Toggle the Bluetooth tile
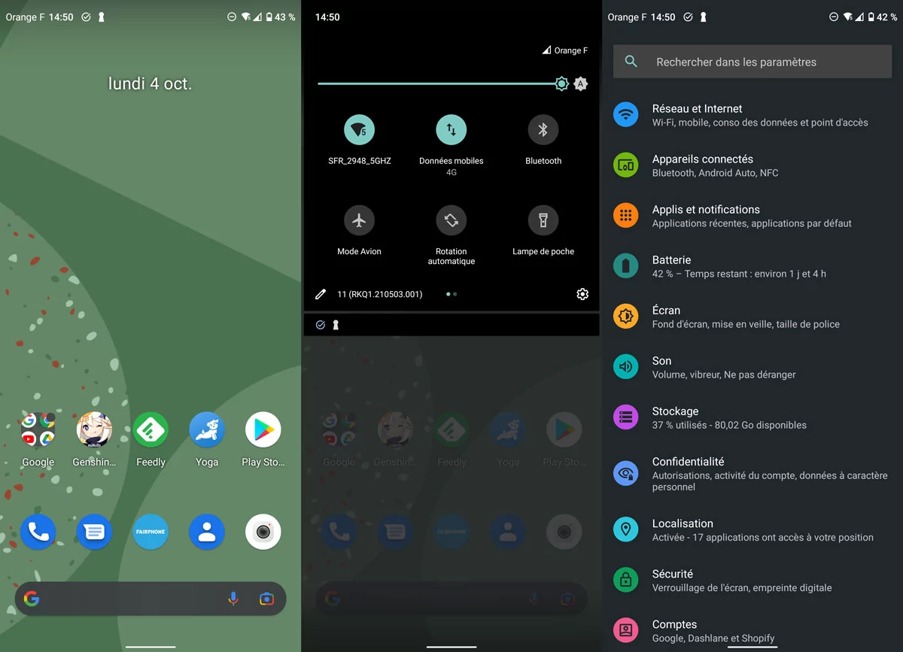Viewport: 903px width, 652px height. [x=543, y=130]
